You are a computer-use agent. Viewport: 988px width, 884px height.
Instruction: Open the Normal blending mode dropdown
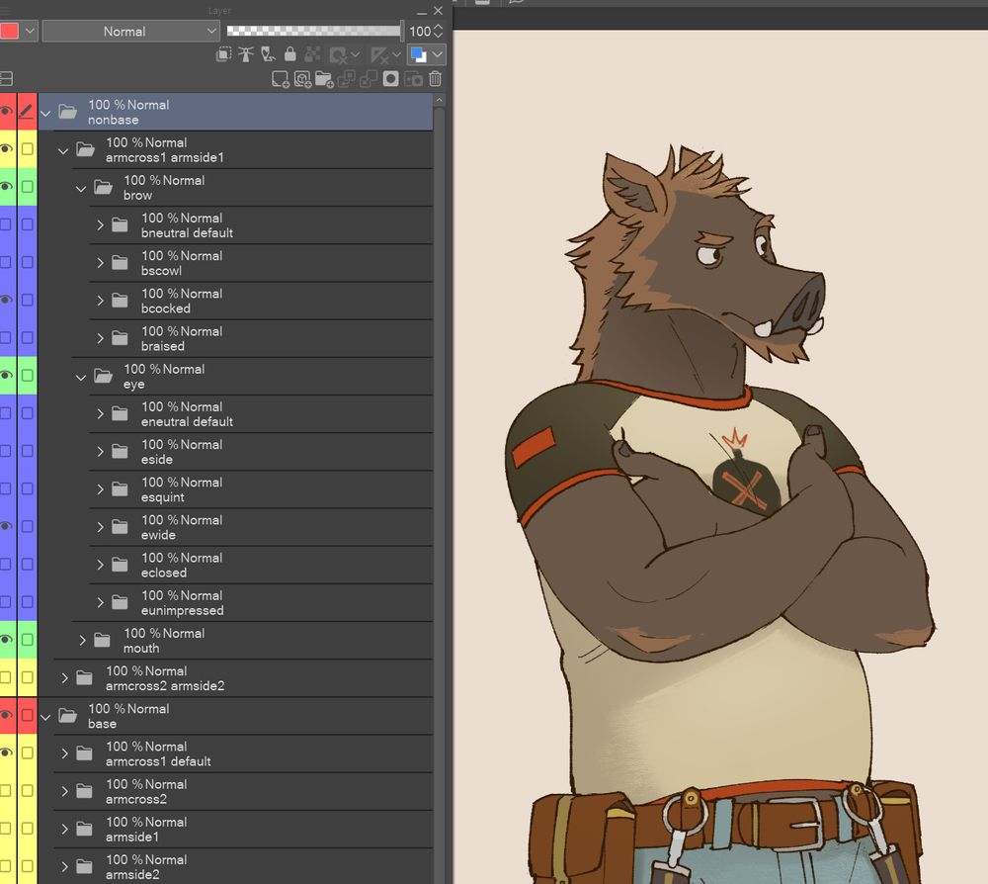click(131, 31)
